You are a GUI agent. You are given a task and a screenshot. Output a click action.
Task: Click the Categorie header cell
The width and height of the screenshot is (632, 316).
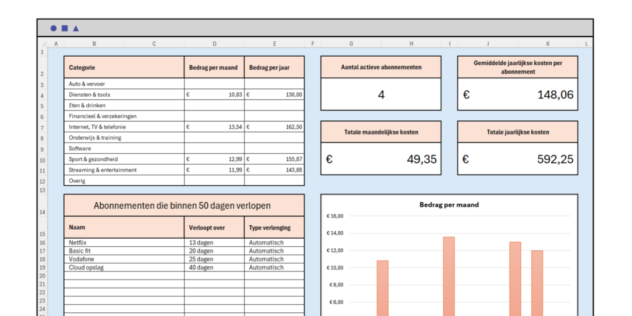tap(123, 67)
